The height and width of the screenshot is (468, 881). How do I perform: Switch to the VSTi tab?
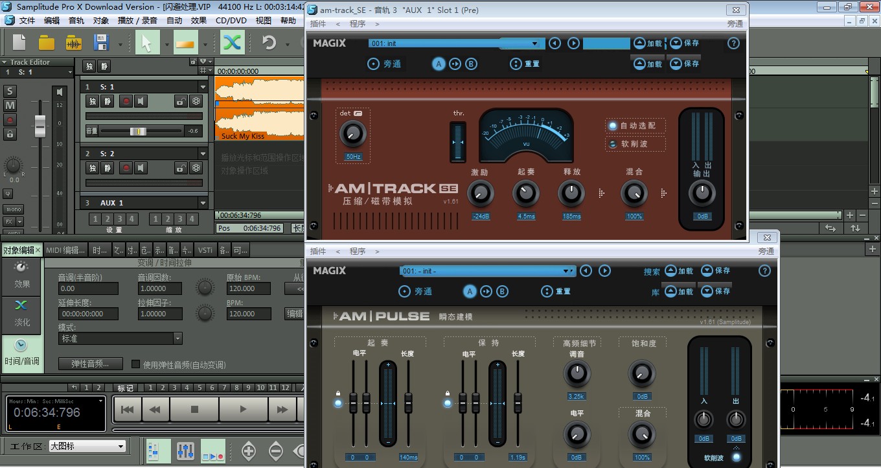tap(205, 250)
